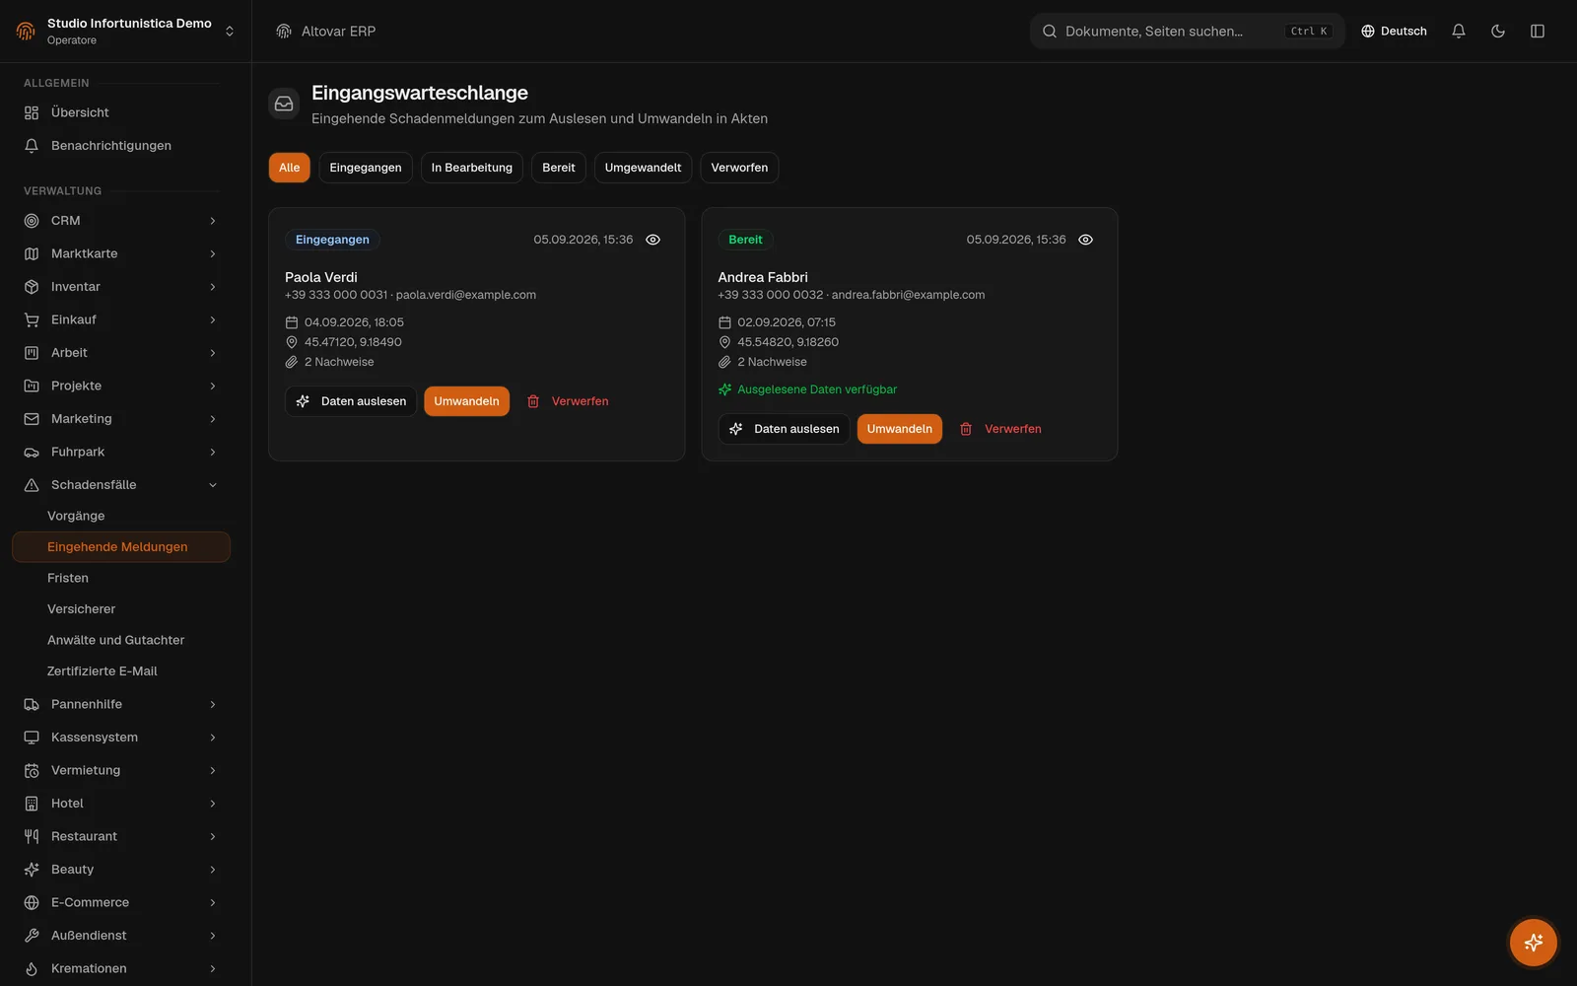Click the Benachrichtigungen bell icon in sidebar
The width and height of the screenshot is (1577, 986).
tap(32, 146)
